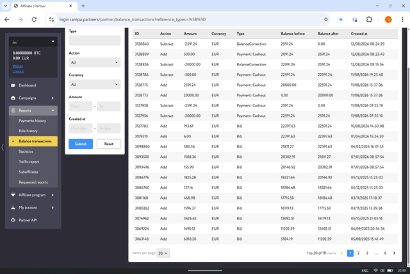Focus the Amount From field

pyautogui.click(x=81, y=106)
